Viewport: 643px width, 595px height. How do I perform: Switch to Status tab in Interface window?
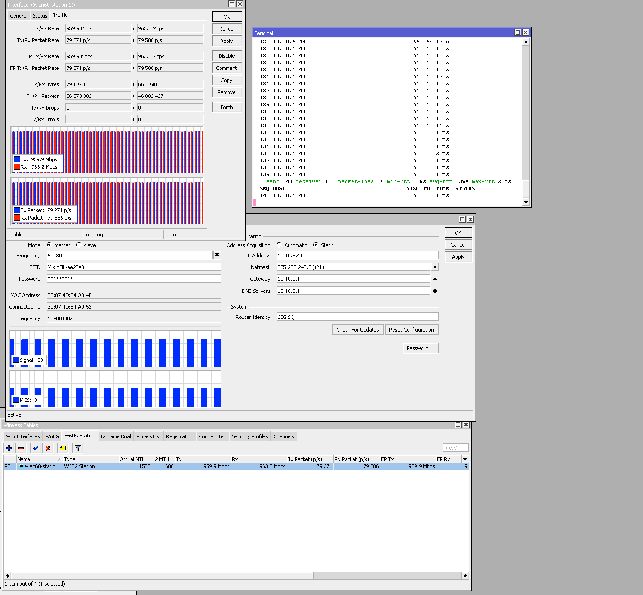pos(40,16)
